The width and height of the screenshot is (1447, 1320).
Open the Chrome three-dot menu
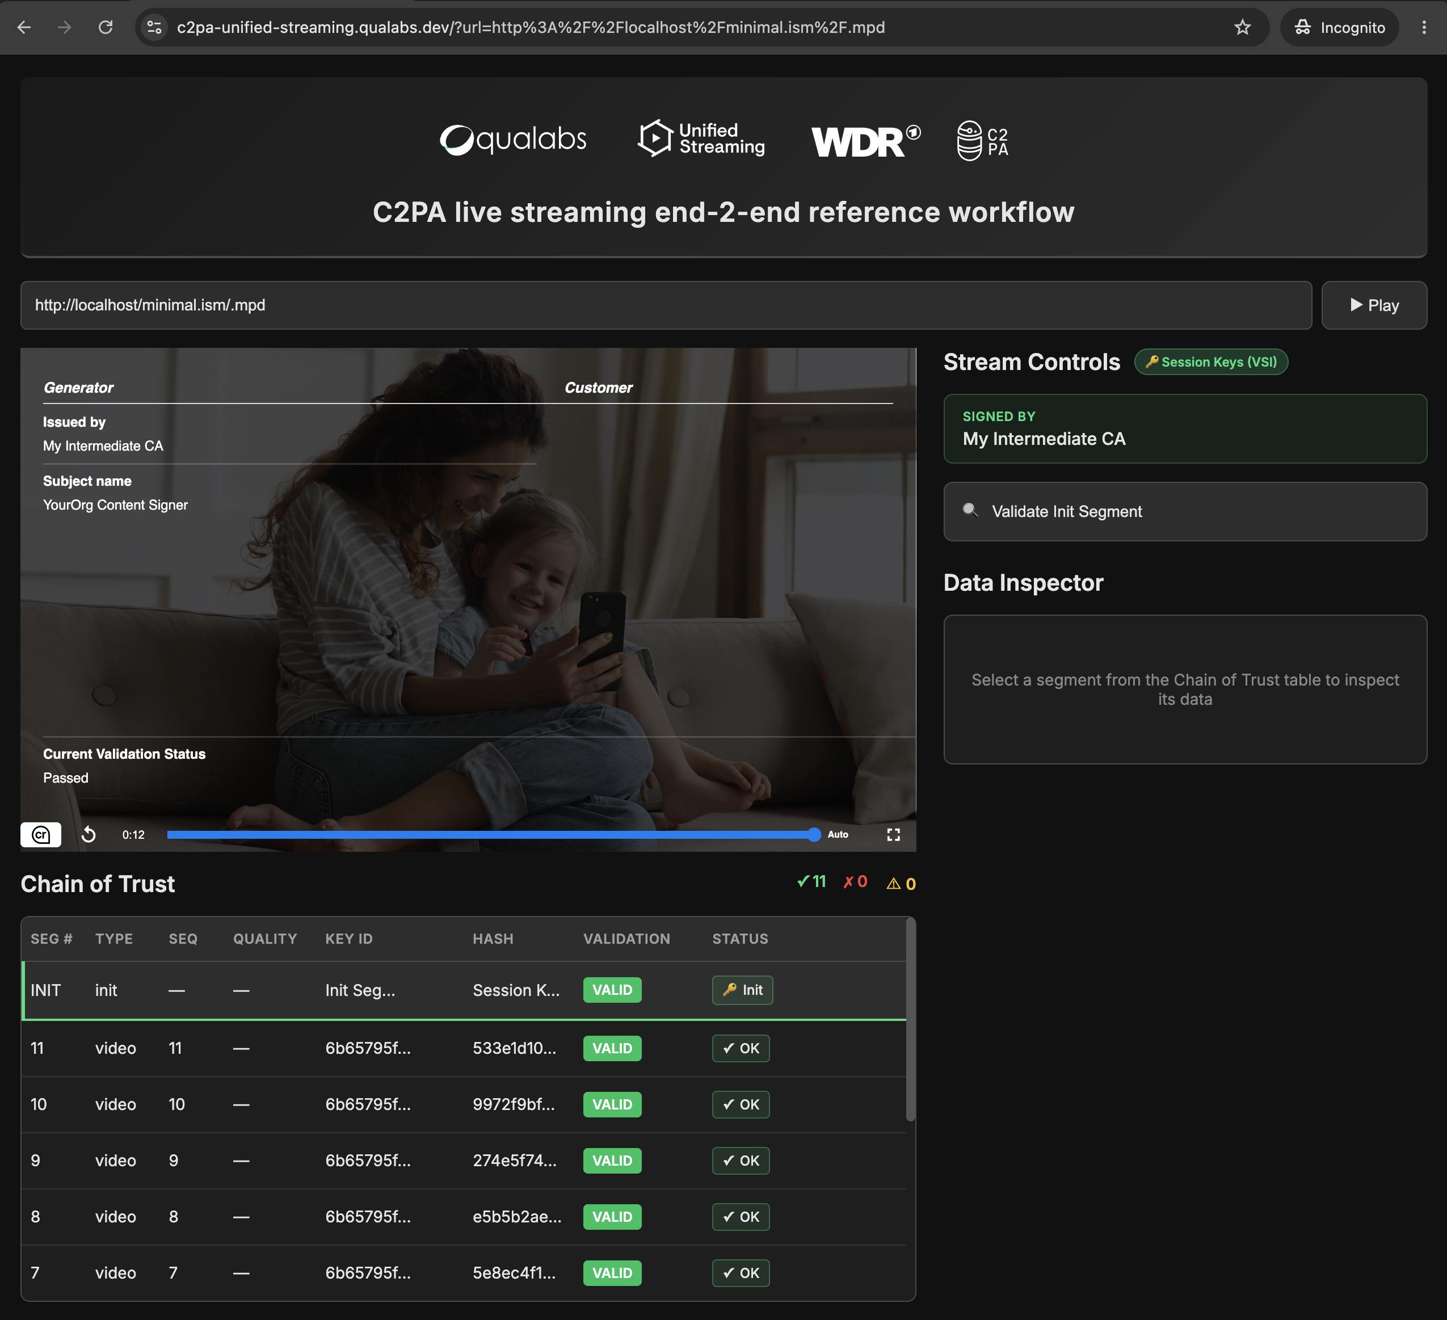(1424, 27)
